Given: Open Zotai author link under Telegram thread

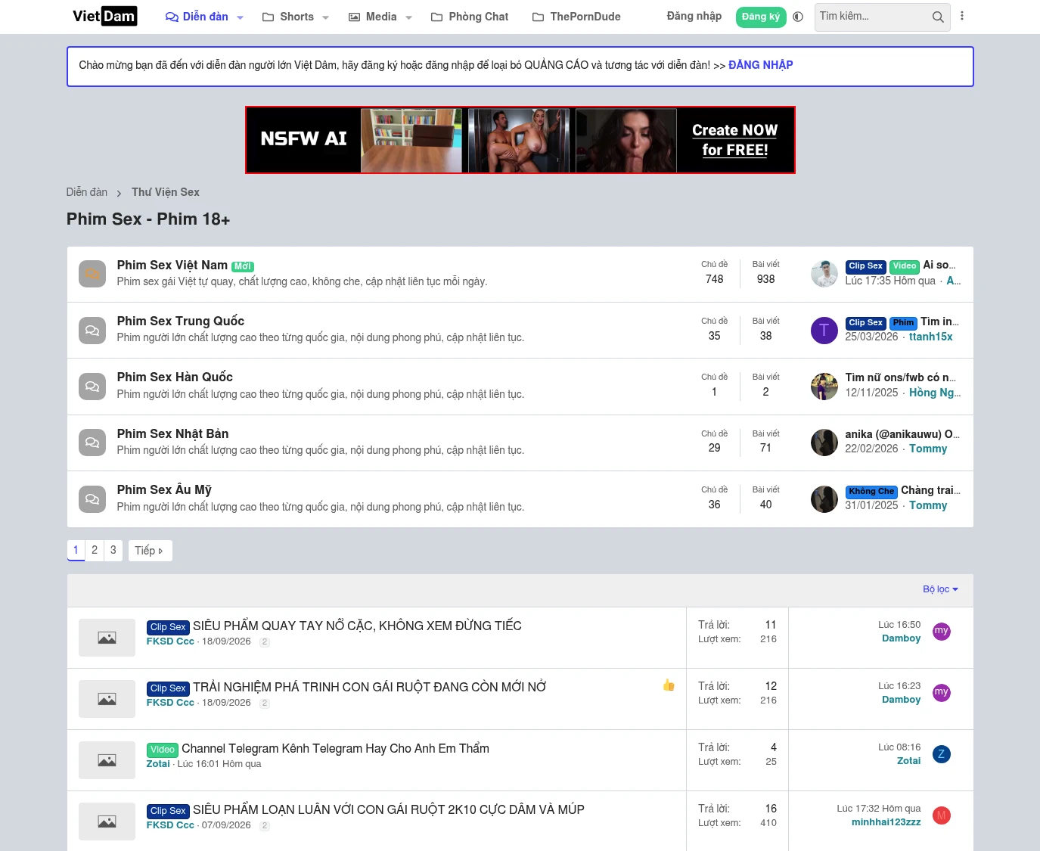Looking at the screenshot, I should pos(158,764).
